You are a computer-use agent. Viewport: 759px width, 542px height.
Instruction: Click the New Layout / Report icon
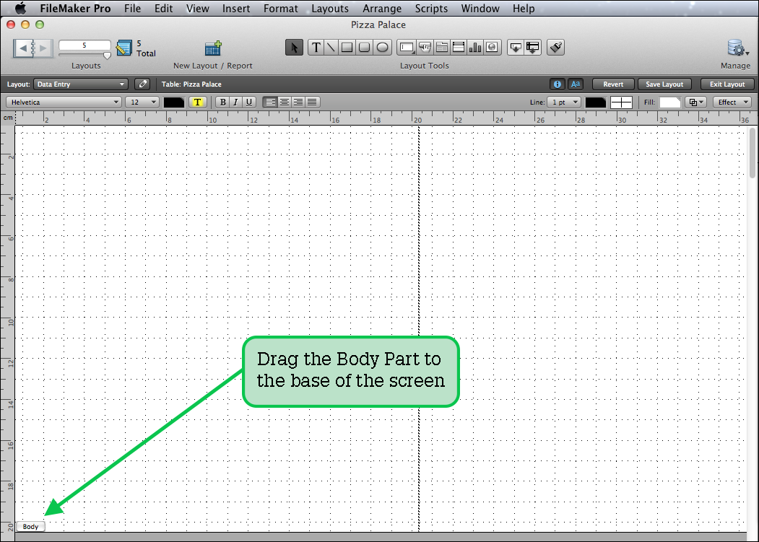point(213,48)
